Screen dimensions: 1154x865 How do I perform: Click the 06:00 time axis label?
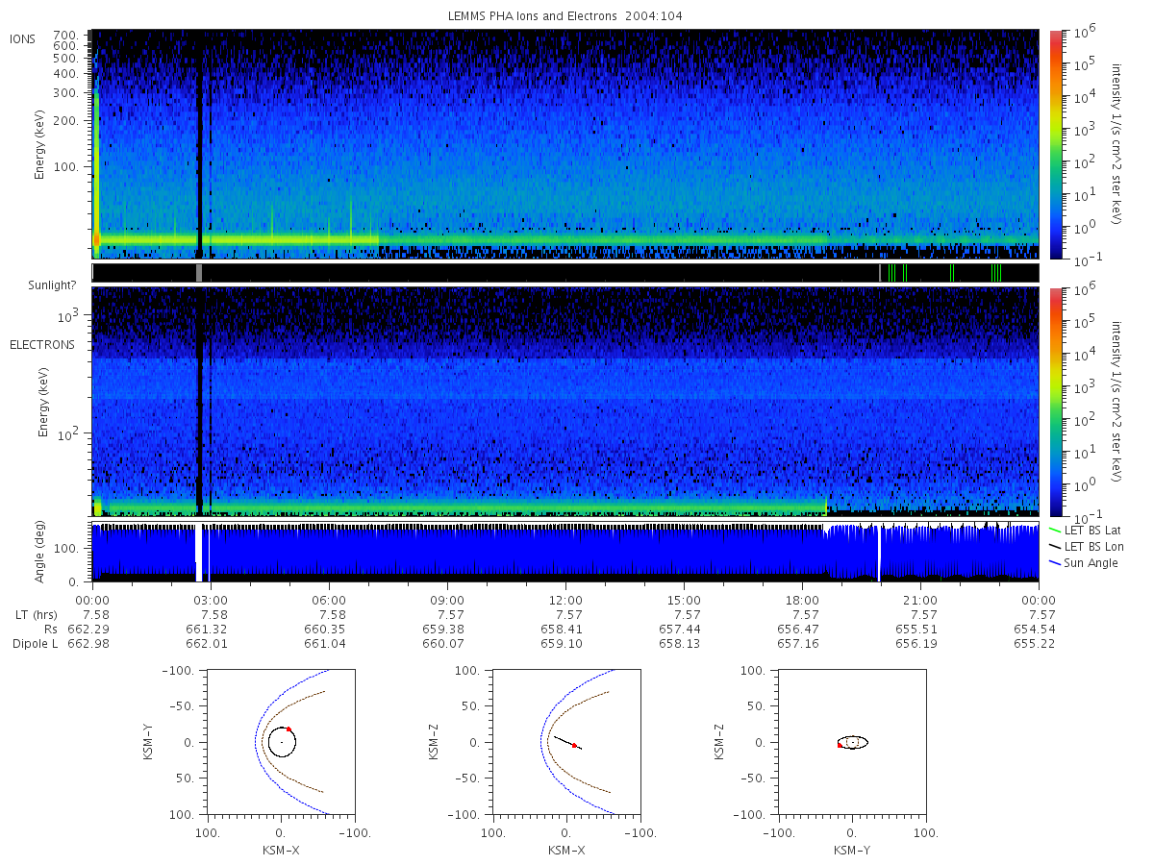coord(330,599)
